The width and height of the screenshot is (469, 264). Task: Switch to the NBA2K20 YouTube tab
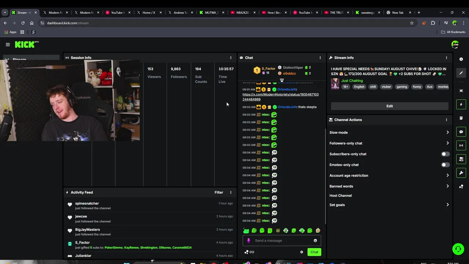click(x=243, y=12)
